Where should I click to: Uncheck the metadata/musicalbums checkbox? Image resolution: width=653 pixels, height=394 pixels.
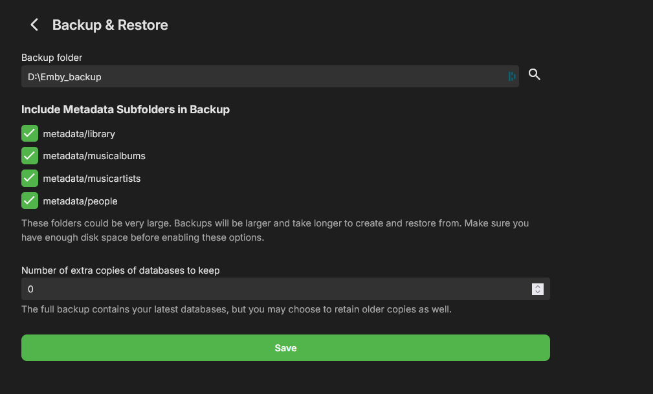coord(30,156)
